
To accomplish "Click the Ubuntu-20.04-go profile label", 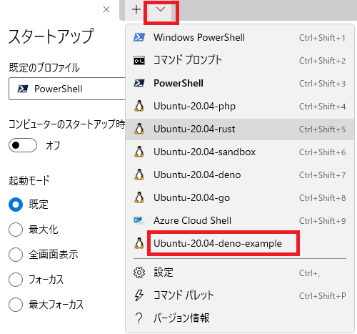I will [x=191, y=198].
